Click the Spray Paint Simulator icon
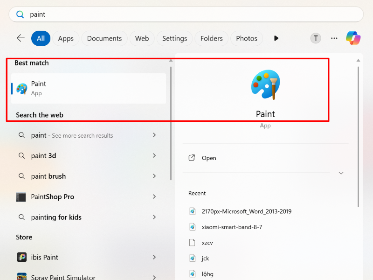373x280 pixels. point(21,276)
